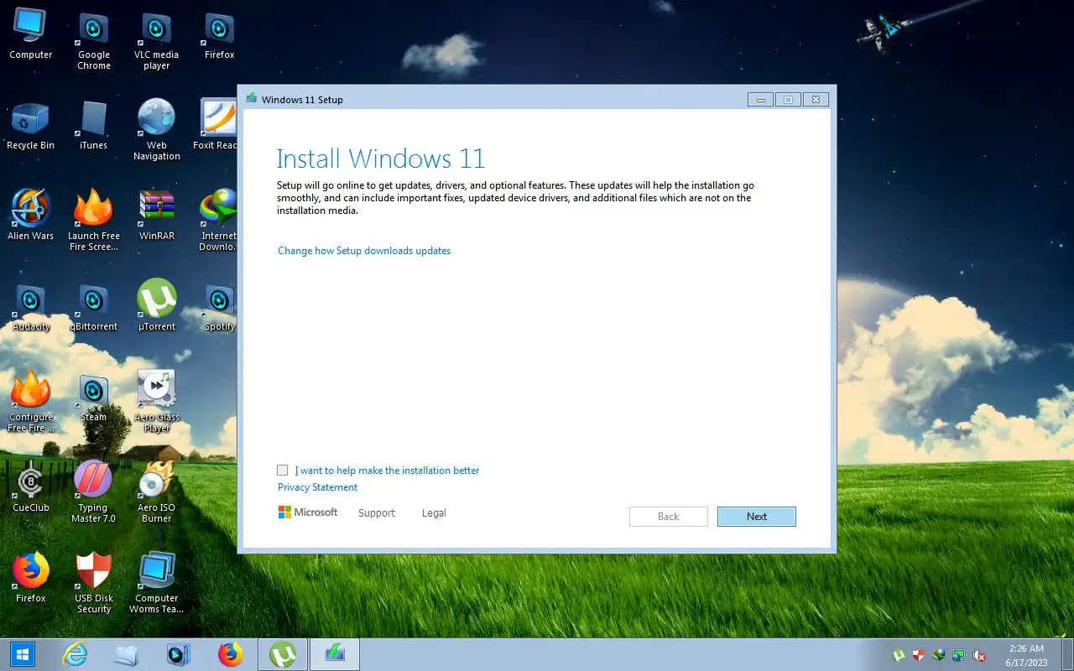Select the Alien Wars game icon
The width and height of the screenshot is (1074, 671).
tap(30, 216)
